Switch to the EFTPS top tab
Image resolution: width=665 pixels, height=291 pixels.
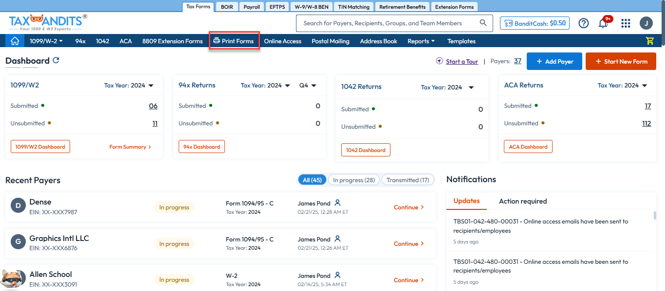coord(277,7)
